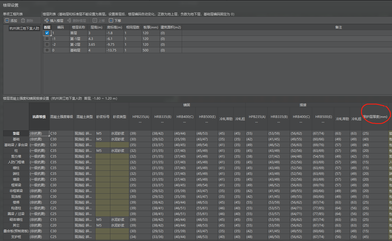
Task: Click the 抗震等级 column header
Action: [39, 117]
